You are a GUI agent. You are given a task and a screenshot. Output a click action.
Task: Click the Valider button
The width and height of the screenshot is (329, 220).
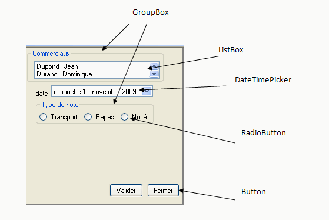126,191
